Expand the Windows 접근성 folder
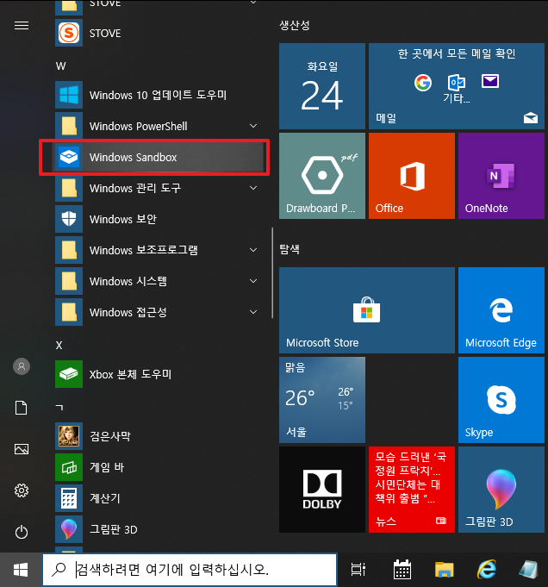Image resolution: width=548 pixels, height=587 pixels. (159, 312)
